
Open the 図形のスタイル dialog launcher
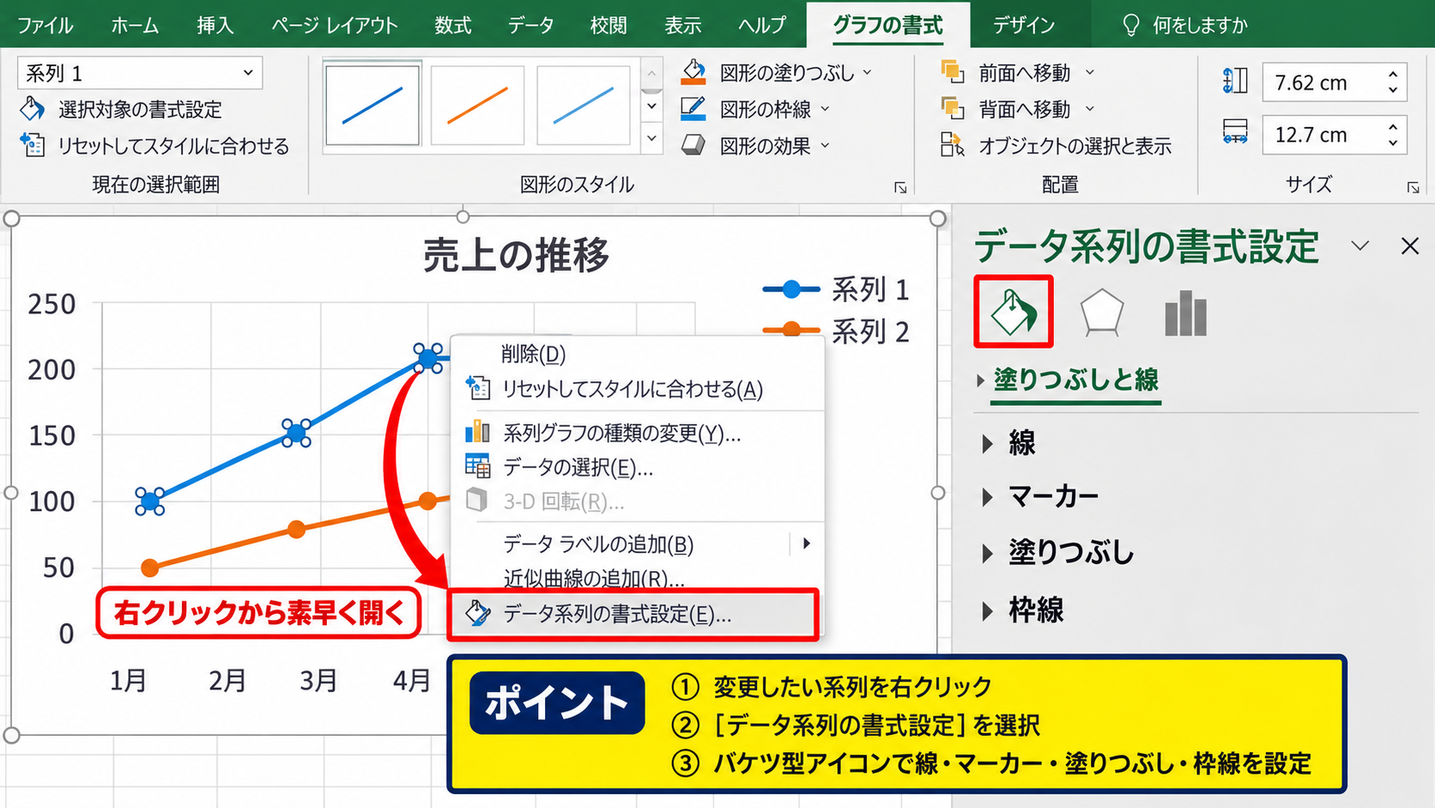pos(900,187)
